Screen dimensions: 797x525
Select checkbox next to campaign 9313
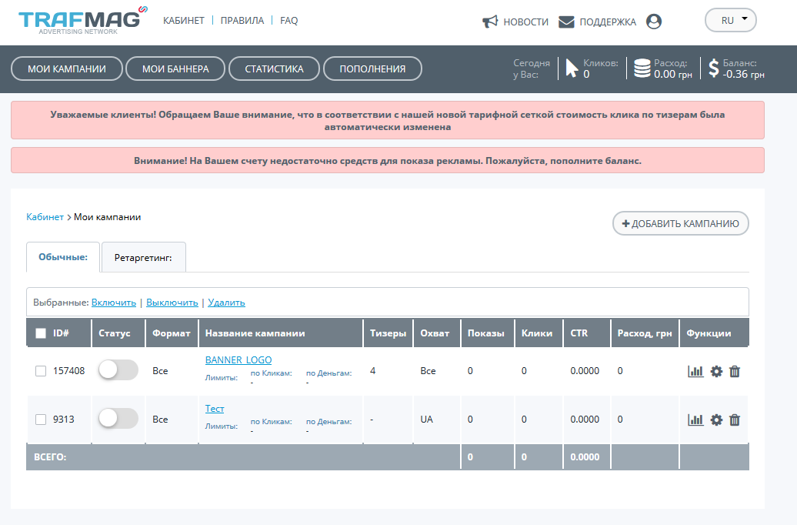click(x=41, y=420)
